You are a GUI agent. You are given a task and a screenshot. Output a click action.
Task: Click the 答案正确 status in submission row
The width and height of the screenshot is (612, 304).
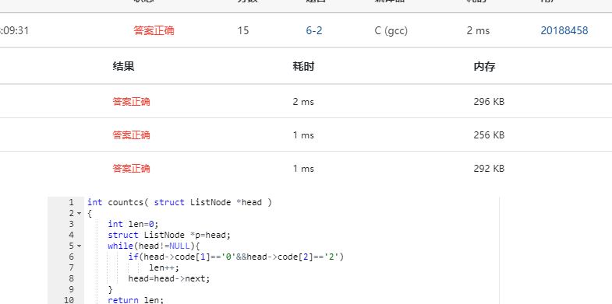[x=154, y=31]
